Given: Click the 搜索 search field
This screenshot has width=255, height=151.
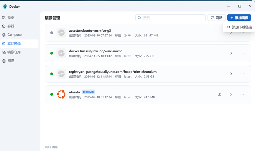Looking at the screenshot, I should pyautogui.click(x=170, y=18).
